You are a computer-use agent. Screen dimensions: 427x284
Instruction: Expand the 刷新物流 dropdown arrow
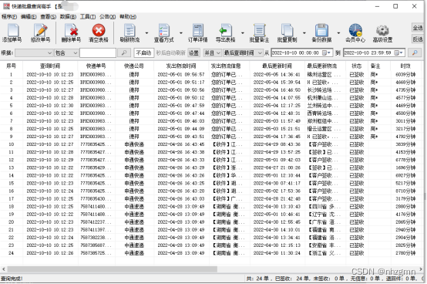coord(146,33)
